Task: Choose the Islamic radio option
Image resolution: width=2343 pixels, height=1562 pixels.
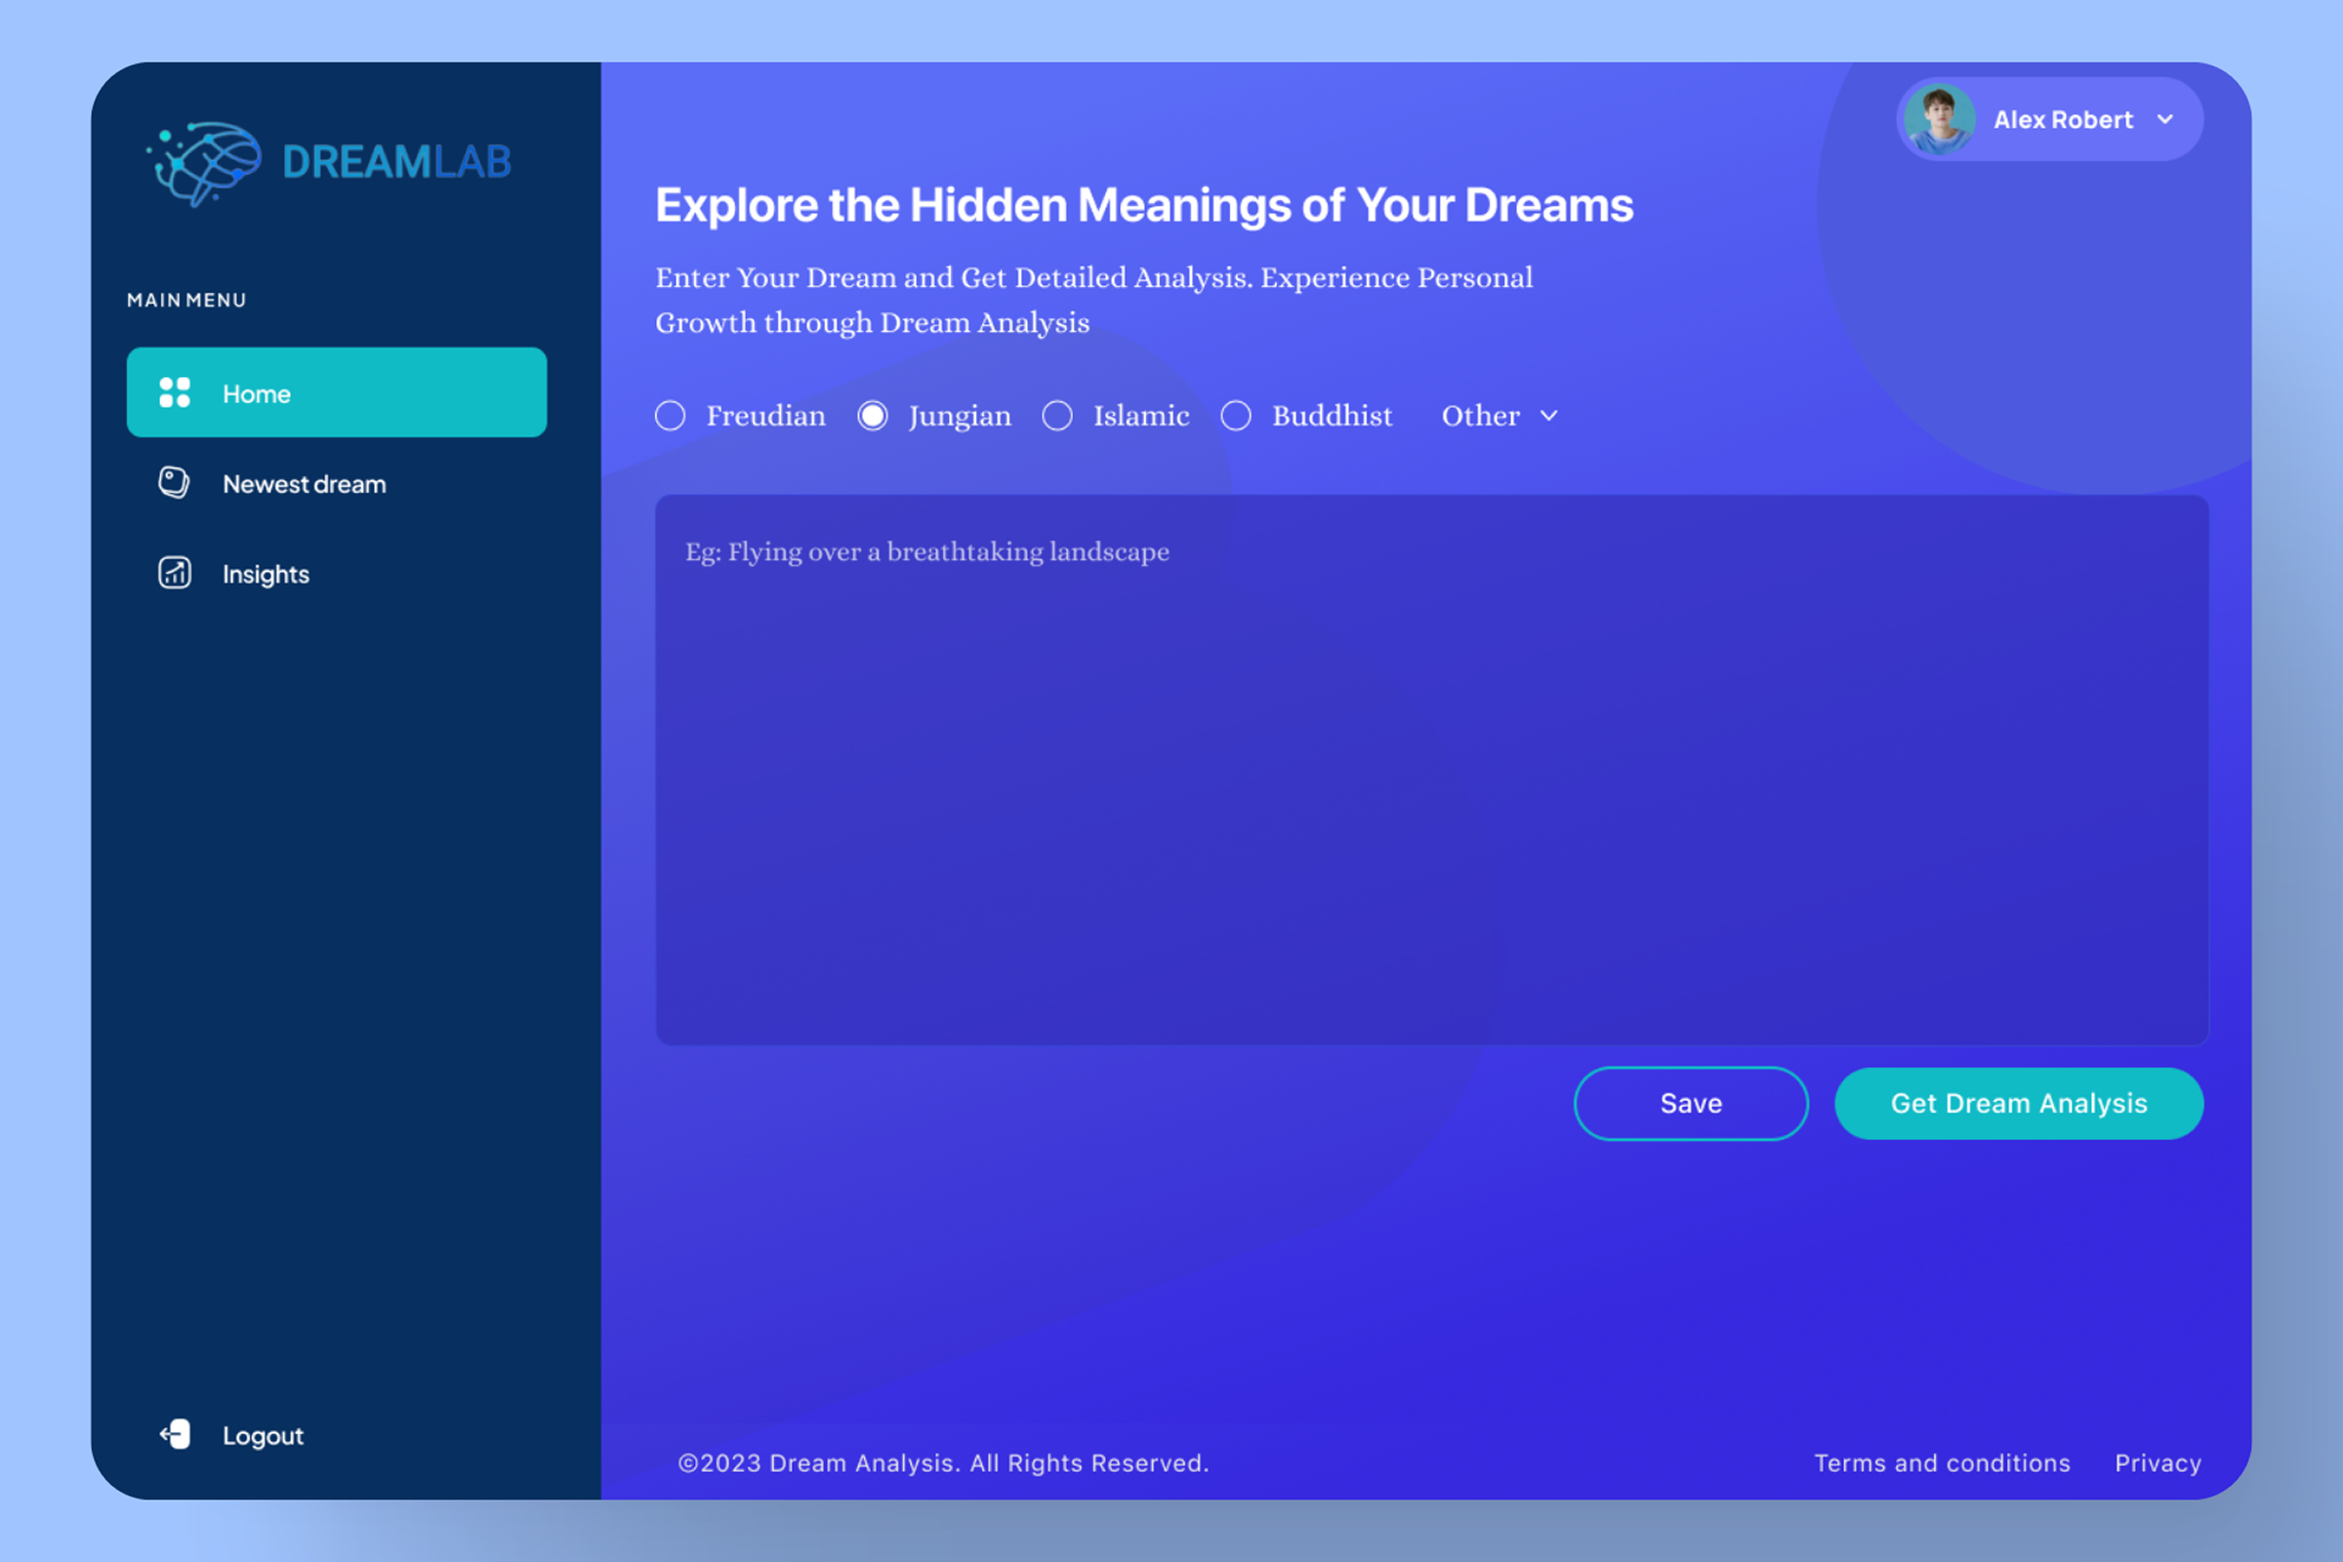Action: pyautogui.click(x=1057, y=416)
